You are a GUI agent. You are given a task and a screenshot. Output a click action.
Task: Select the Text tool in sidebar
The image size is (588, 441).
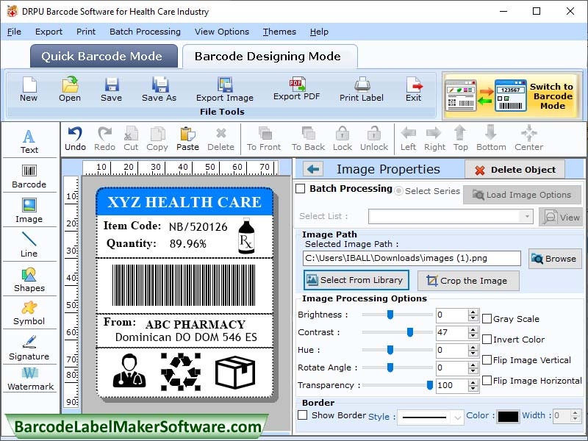pyautogui.click(x=29, y=142)
